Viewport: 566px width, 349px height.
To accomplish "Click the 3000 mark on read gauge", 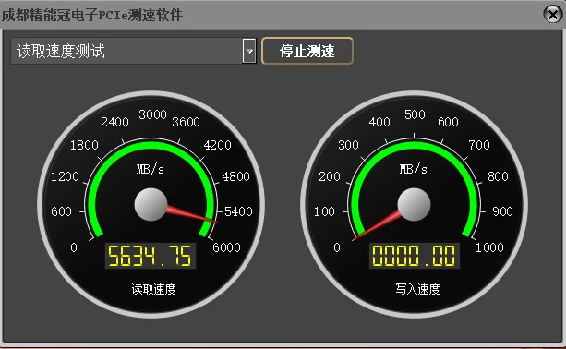I will coord(152,114).
